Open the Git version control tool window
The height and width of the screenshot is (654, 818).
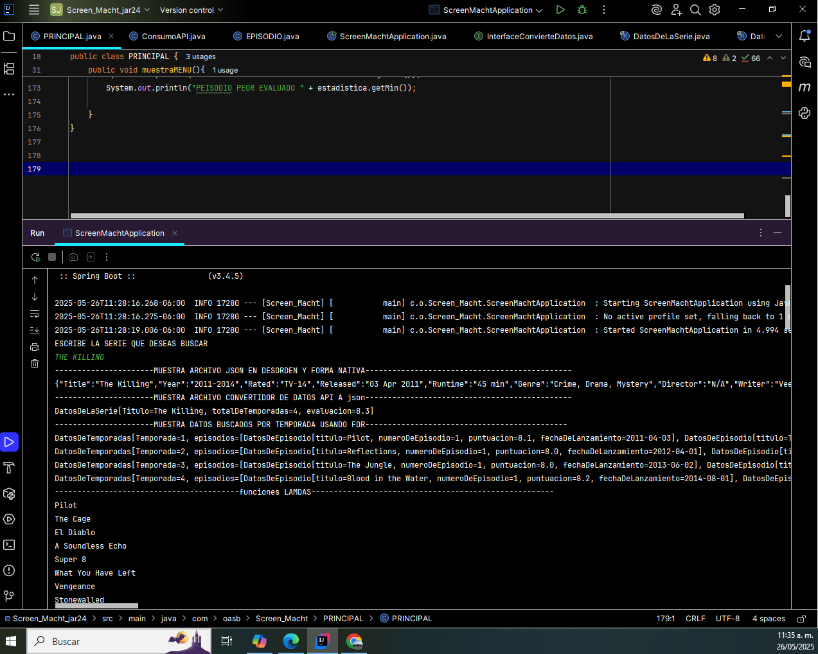click(9, 596)
